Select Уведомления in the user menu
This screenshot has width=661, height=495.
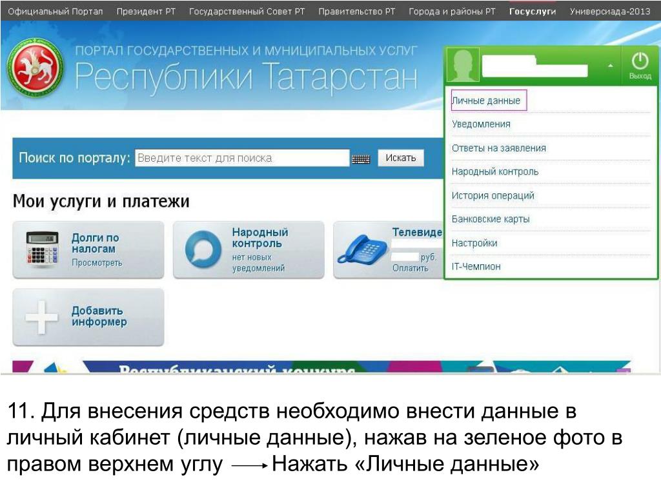481,124
